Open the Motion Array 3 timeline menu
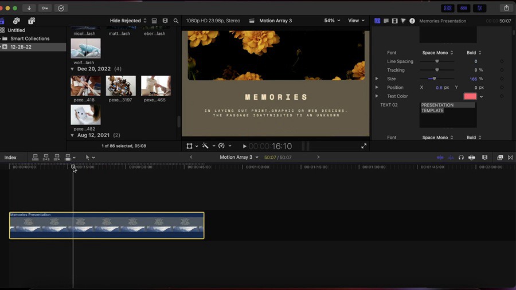The width and height of the screenshot is (516, 290). click(239, 157)
